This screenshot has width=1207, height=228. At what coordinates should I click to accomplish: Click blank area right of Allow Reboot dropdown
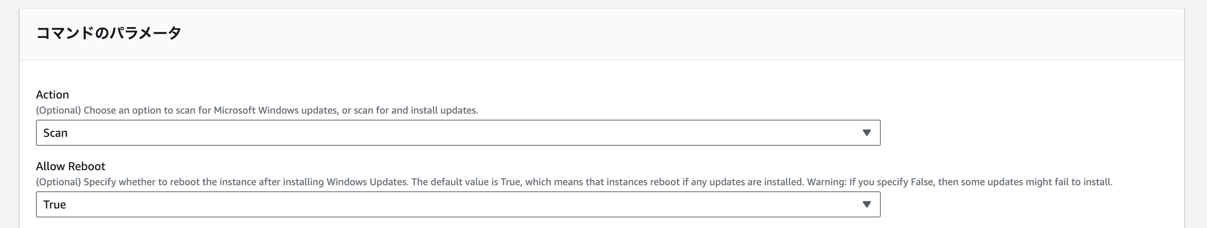pyautogui.click(x=1031, y=204)
